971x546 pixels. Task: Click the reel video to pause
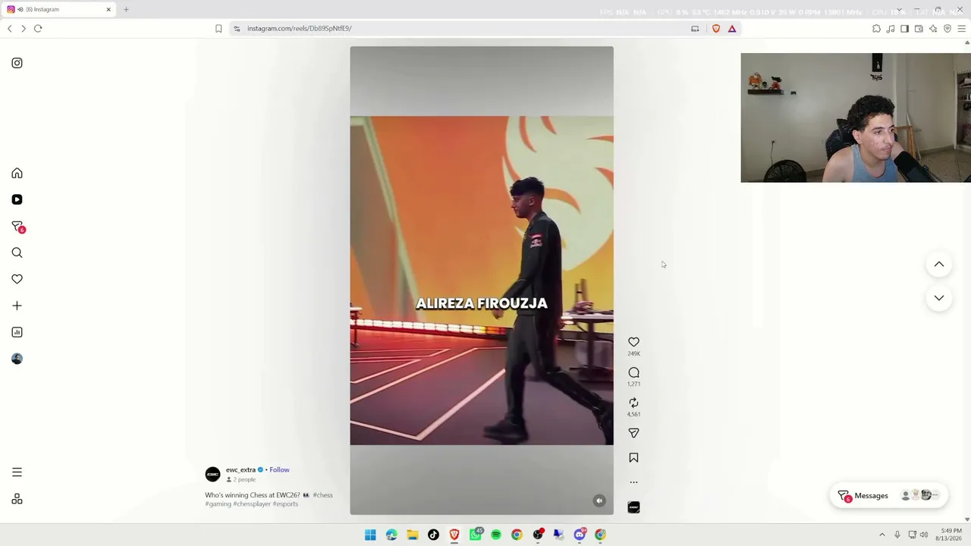(482, 281)
